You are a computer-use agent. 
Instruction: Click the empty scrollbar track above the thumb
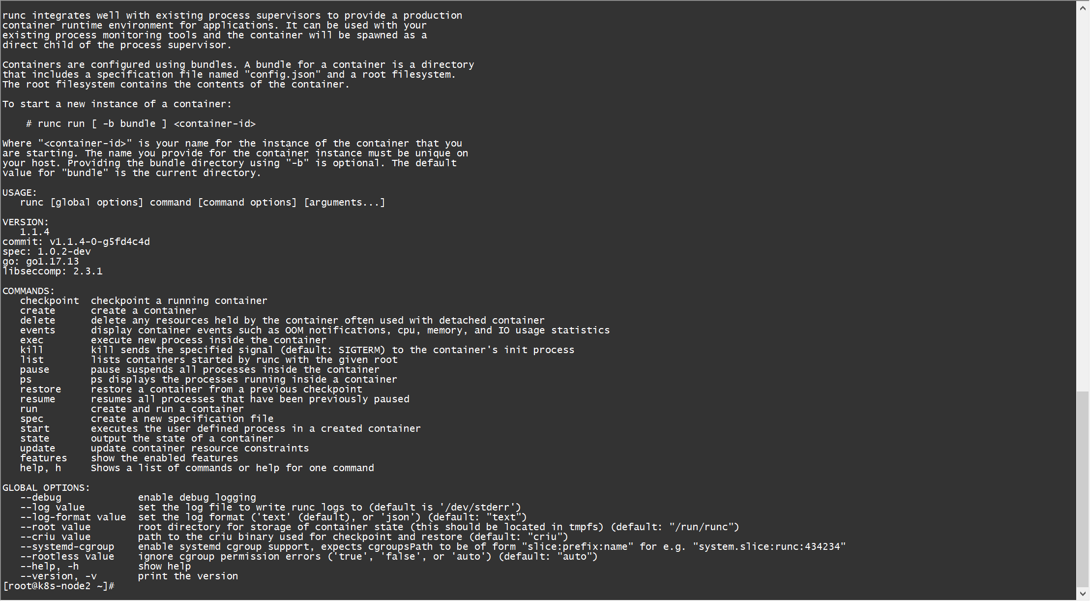(1083, 202)
